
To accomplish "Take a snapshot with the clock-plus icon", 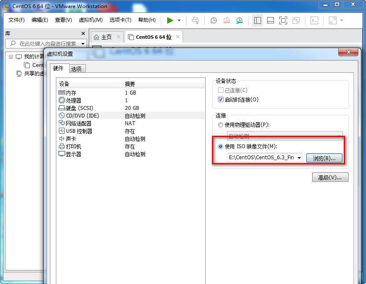I will point(213,20).
